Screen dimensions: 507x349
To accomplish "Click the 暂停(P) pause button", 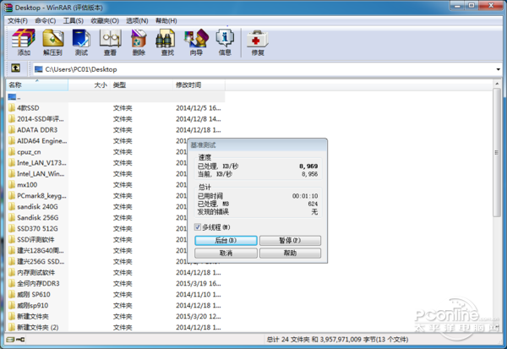I will coord(290,240).
